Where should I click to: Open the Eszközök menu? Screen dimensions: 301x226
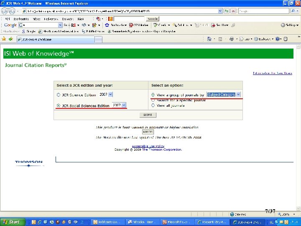(x=68, y=19)
